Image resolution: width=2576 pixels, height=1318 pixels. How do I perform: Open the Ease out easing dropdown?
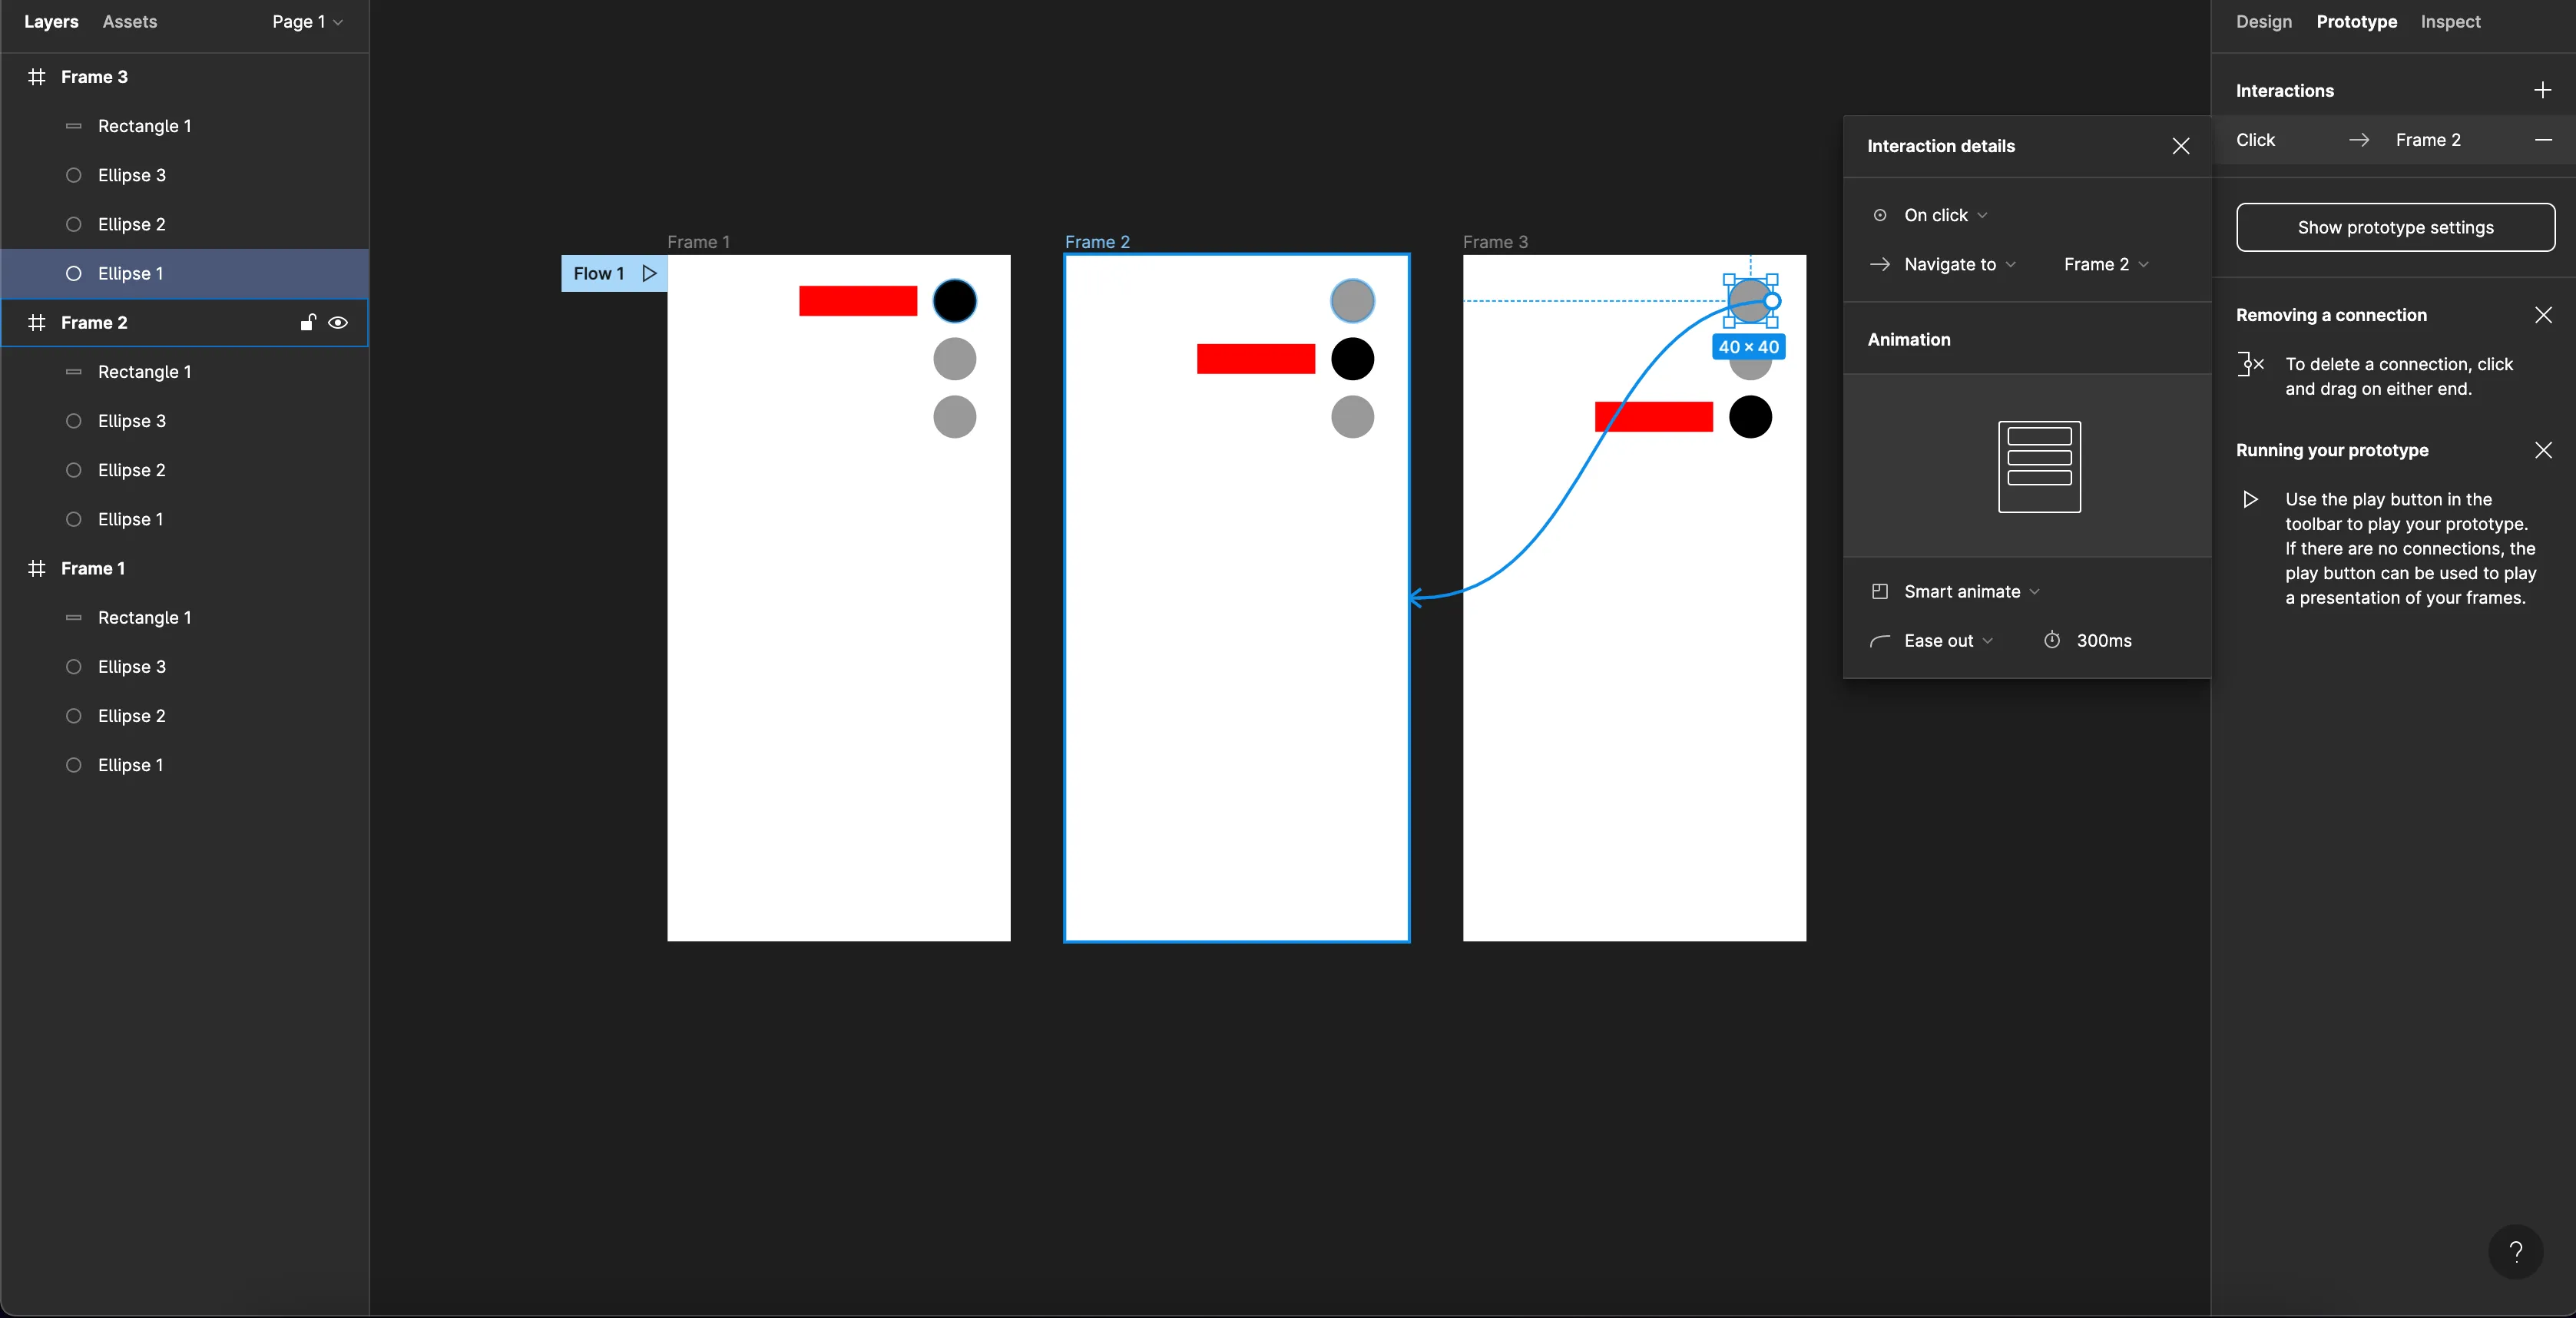click(x=1947, y=640)
